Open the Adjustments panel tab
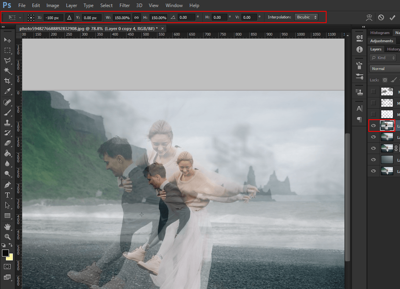The width and height of the screenshot is (400, 289). (x=382, y=41)
